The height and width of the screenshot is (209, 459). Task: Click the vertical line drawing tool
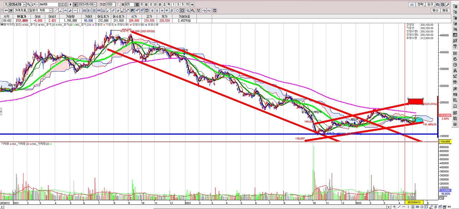click(x=80, y=10)
